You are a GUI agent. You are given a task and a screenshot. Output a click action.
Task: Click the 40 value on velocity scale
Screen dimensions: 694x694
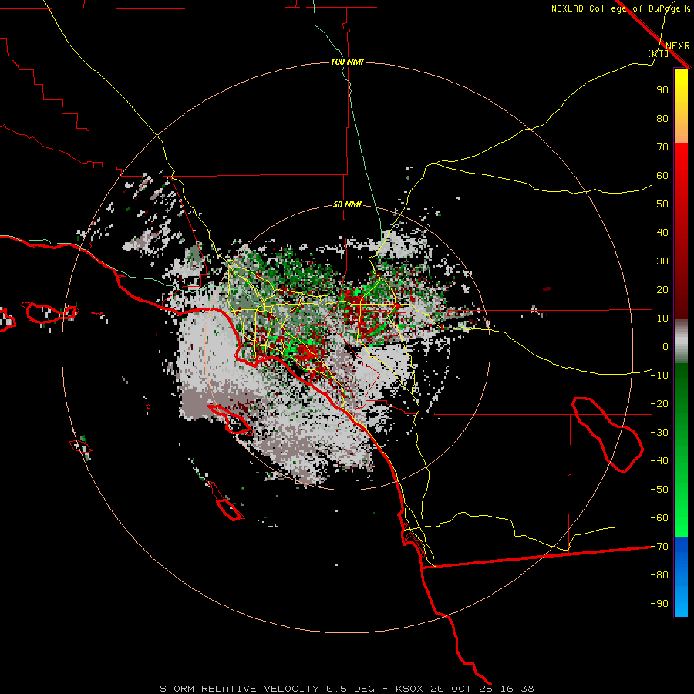click(662, 232)
